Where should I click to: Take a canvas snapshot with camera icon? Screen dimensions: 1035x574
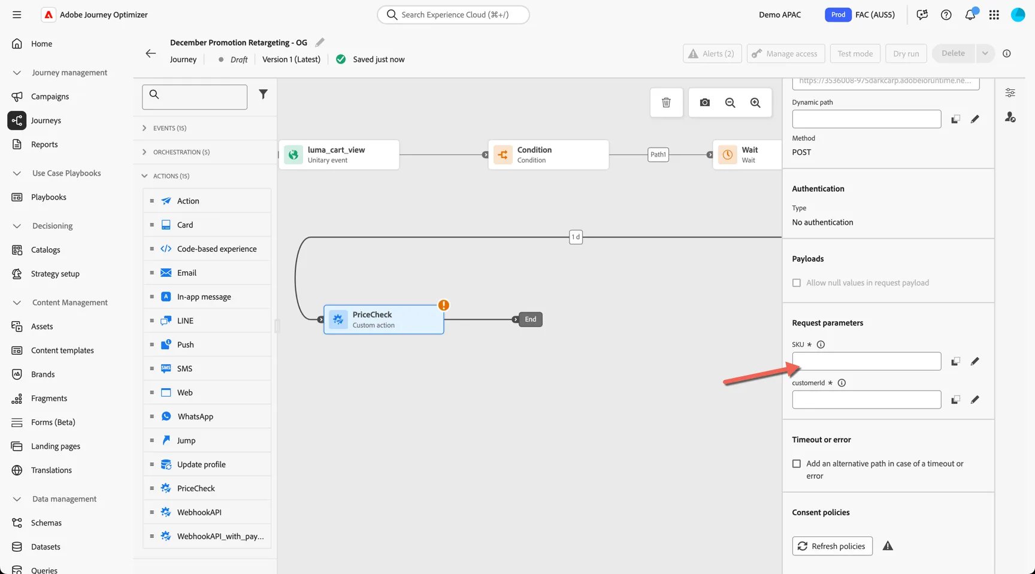[705, 102]
